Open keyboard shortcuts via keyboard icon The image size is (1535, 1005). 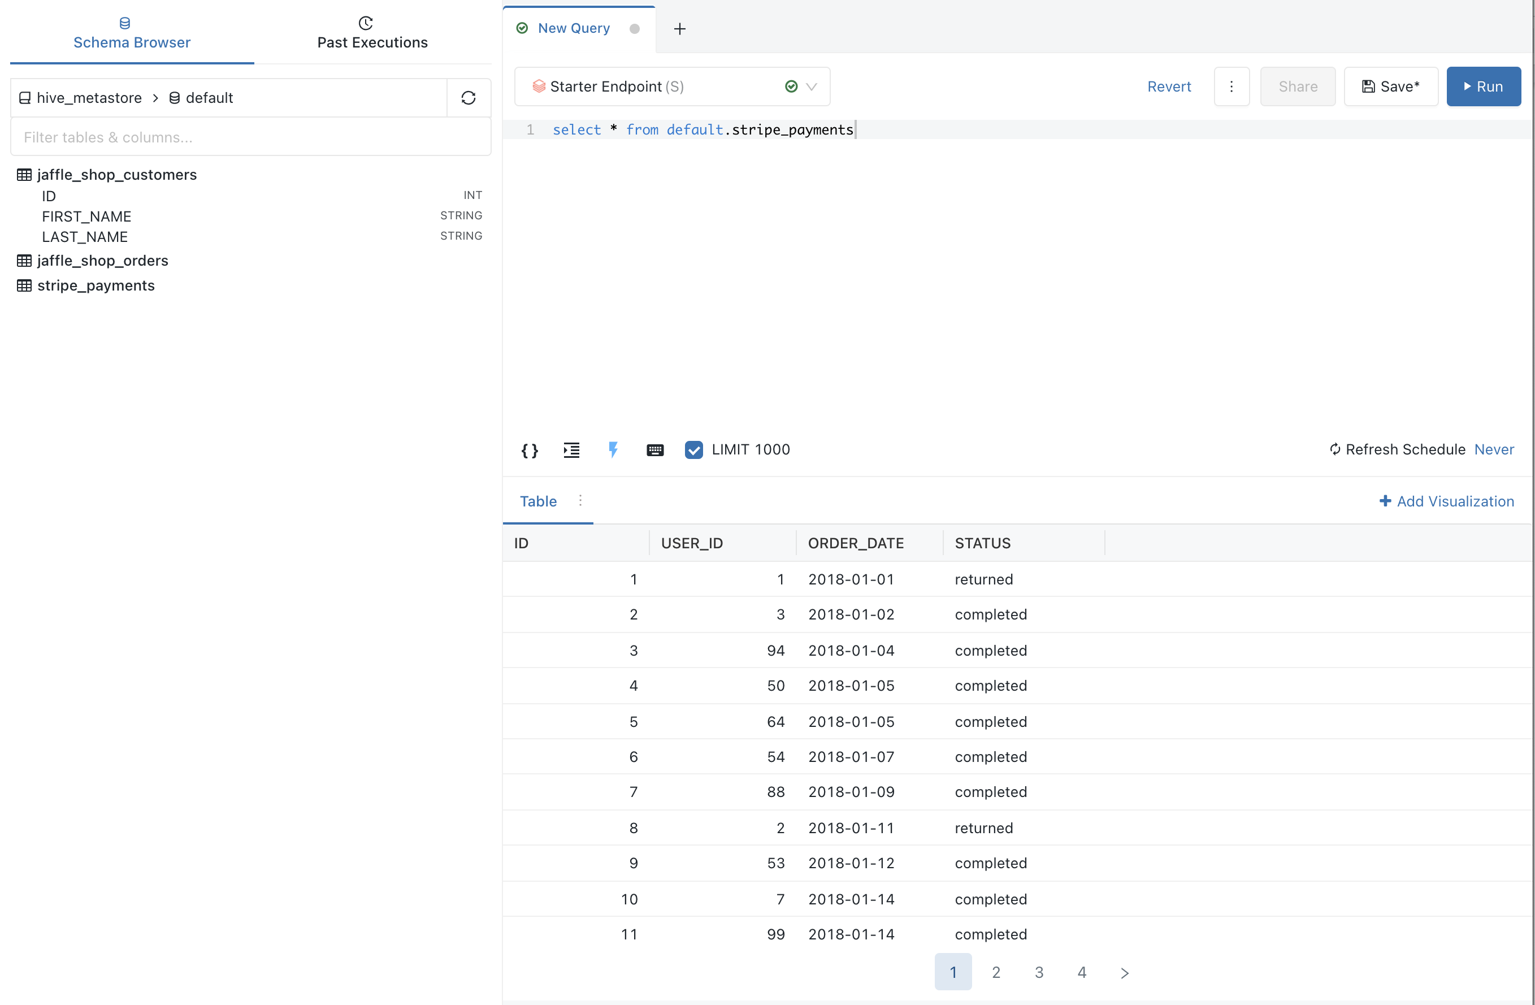click(655, 449)
